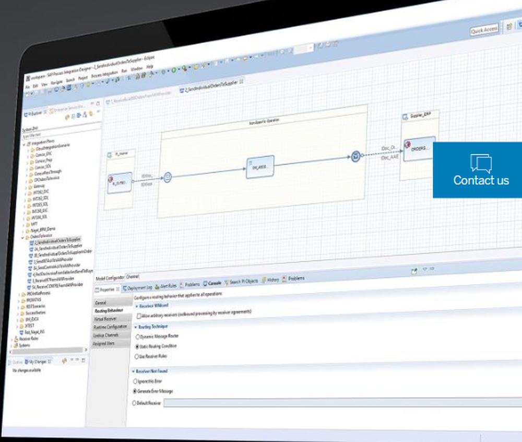Close the 2_SendIndividualOrdersToSupplier editor tab

pos(242,81)
